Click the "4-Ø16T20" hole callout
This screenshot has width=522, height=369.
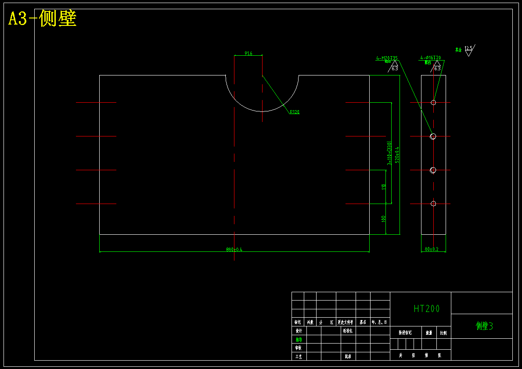coord(430,58)
